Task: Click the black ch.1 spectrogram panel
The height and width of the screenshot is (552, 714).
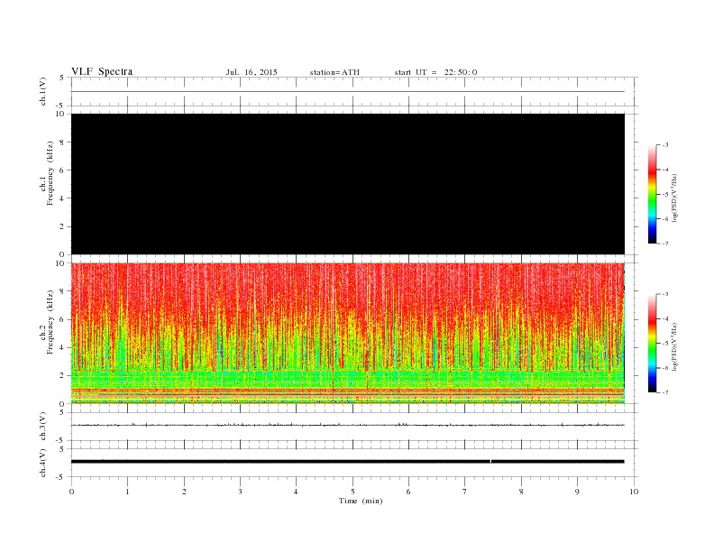Action: (348, 184)
